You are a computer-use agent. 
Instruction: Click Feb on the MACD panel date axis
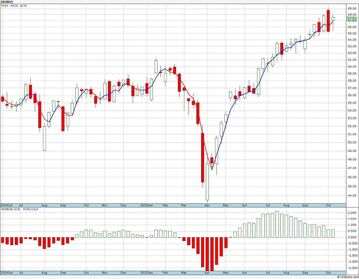[165, 273]
